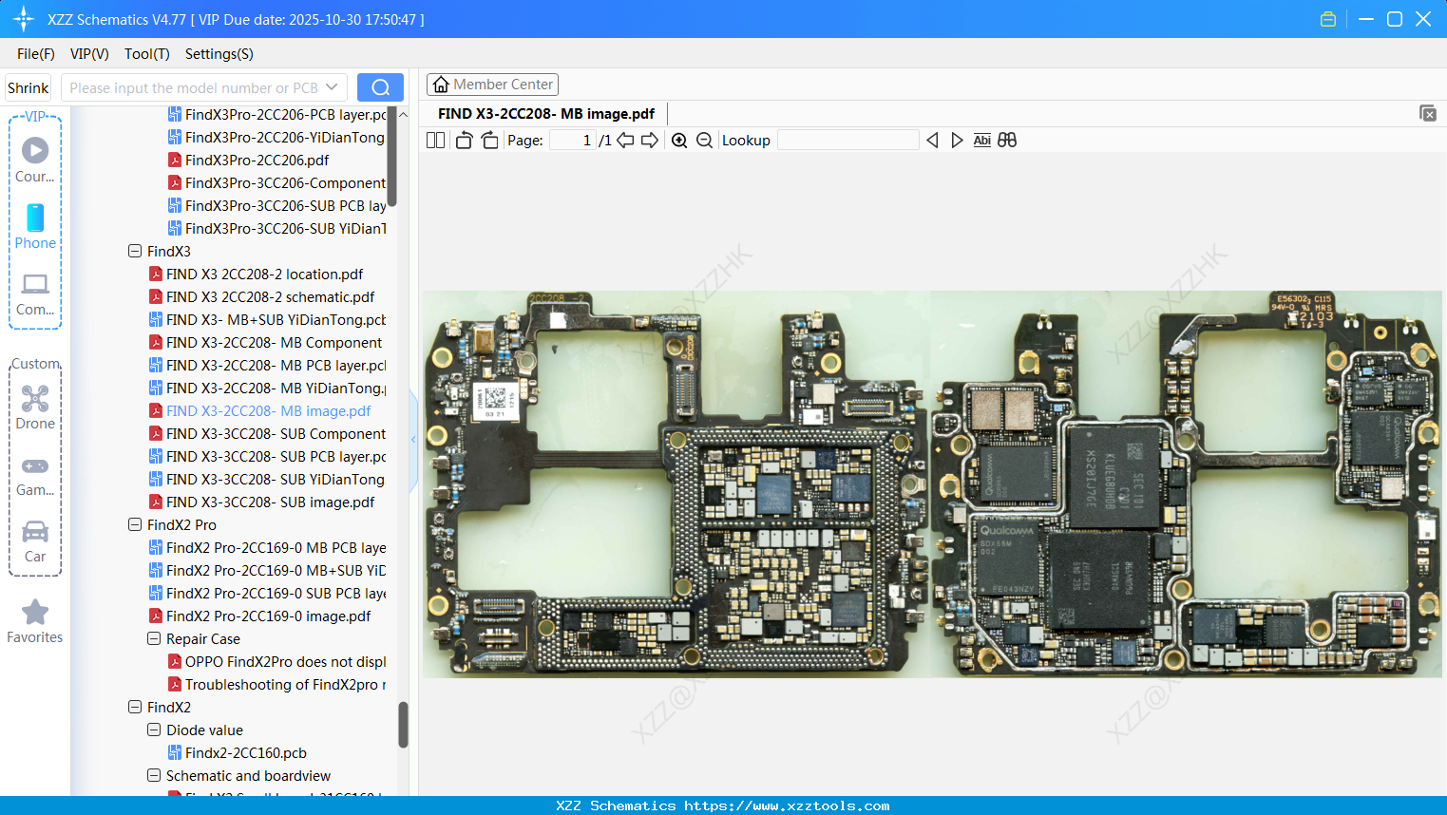Open the Settings(S) menu

(x=219, y=54)
